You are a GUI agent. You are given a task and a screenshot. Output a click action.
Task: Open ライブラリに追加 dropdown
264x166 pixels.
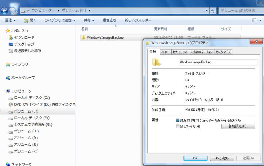[x=60, y=20]
